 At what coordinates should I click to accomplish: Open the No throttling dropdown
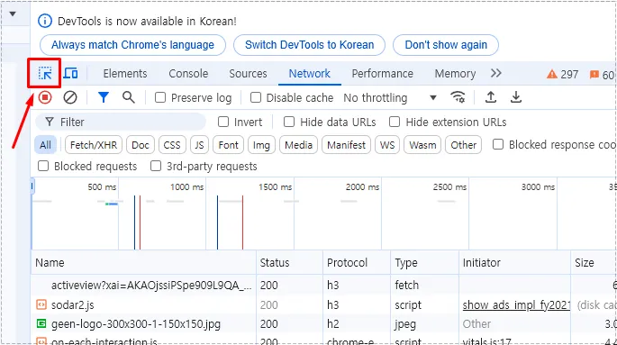[390, 97]
